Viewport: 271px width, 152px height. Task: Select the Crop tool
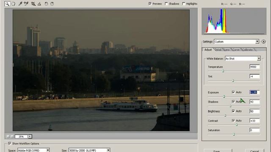click(33, 4)
